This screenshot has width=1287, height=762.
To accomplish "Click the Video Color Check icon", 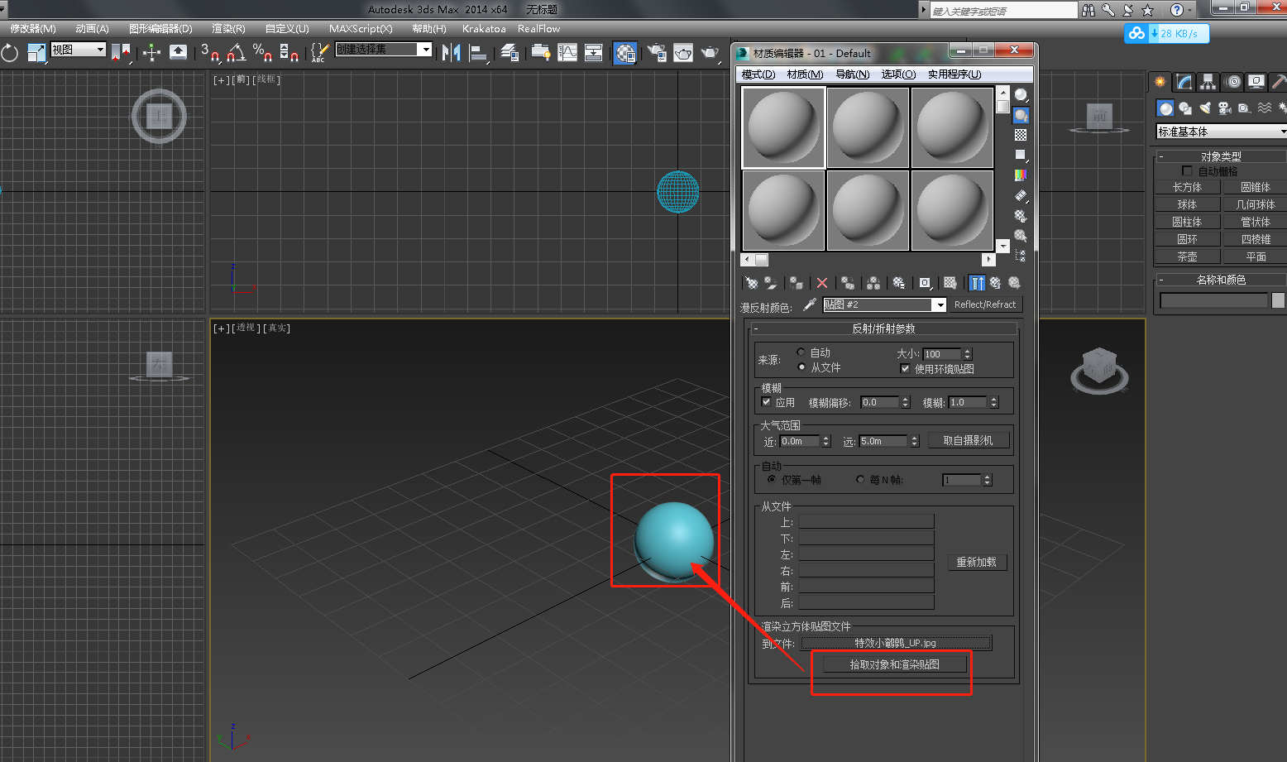I will (x=1021, y=175).
